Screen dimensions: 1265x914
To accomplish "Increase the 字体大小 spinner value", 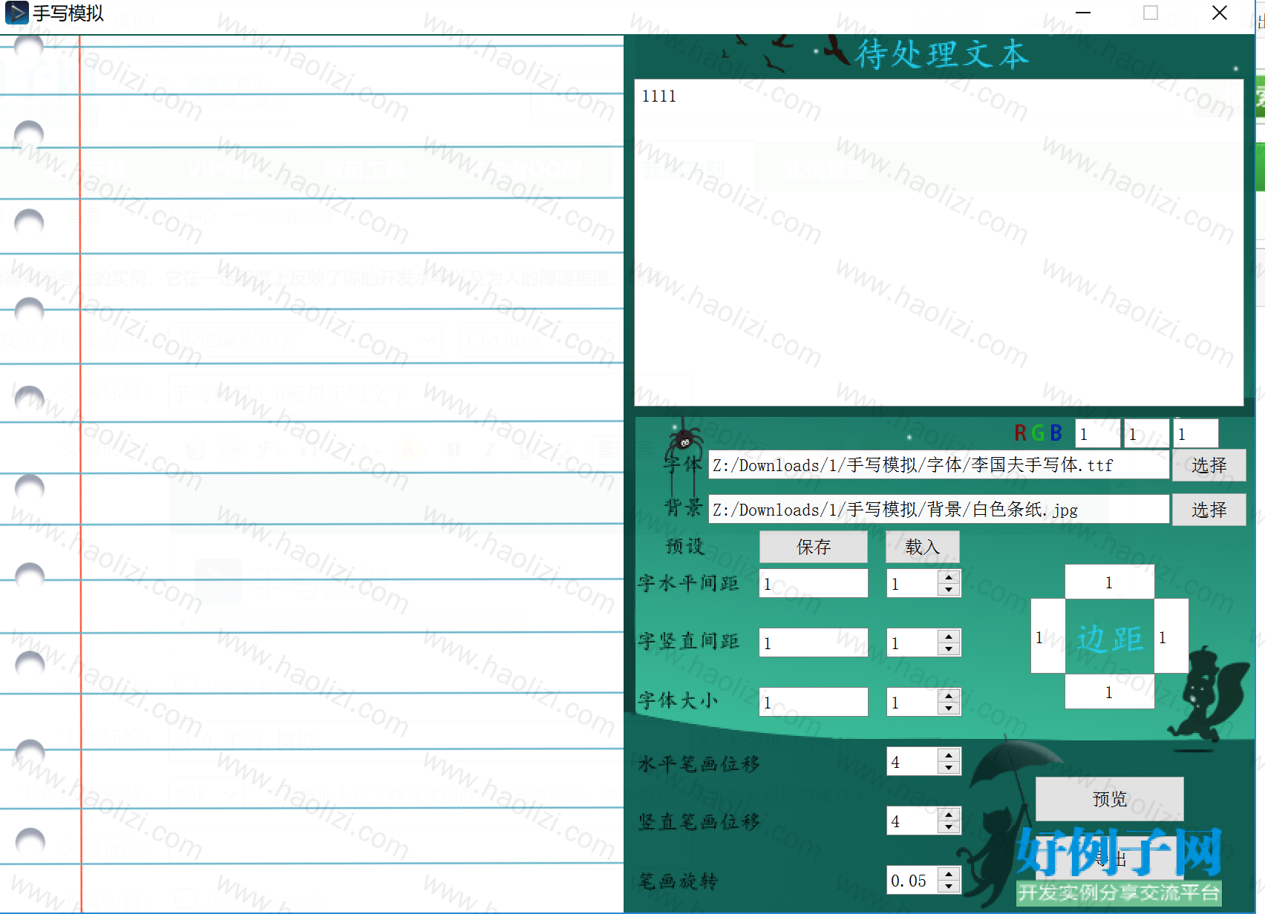I will 949,695.
